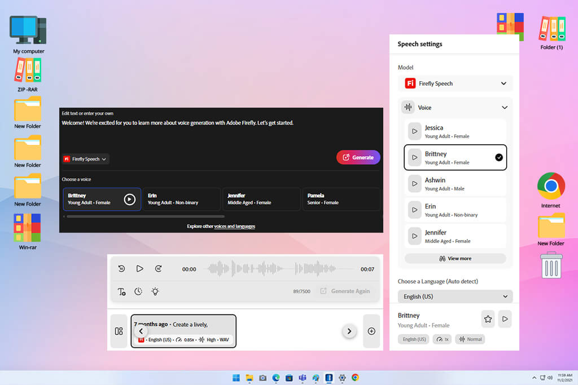The height and width of the screenshot is (385, 578).
Task: Click View more voices button
Action: (x=456, y=258)
